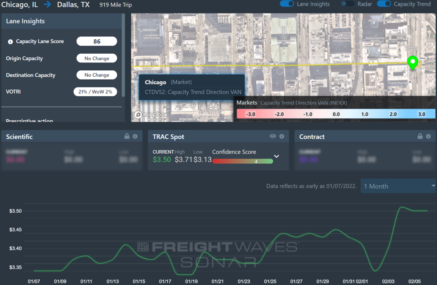Turn off the Capacity Trend toggle
The height and width of the screenshot is (285, 437).
pyautogui.click(x=384, y=4)
